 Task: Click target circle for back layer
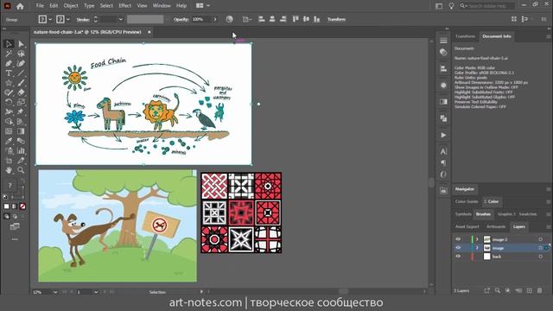click(x=540, y=257)
